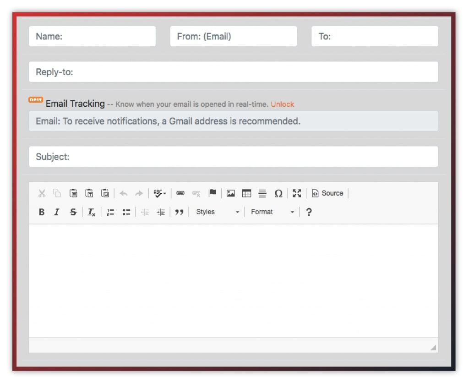The width and height of the screenshot is (469, 382).
Task: Insert a hyperlink in the message
Action: (x=180, y=193)
